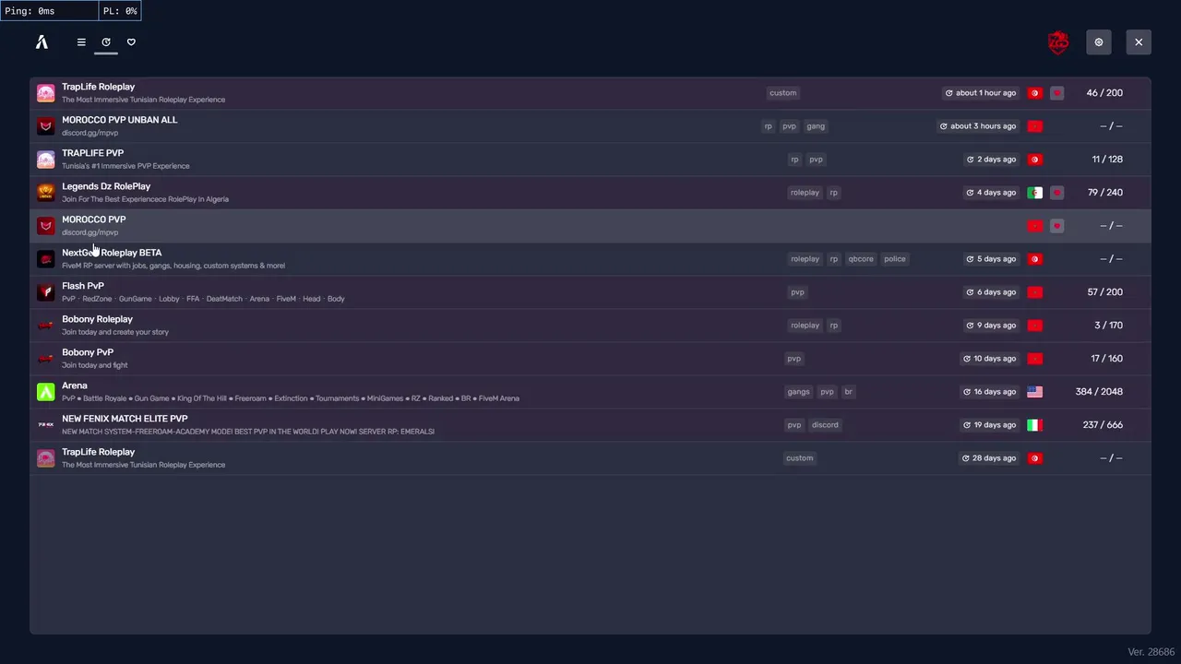Click 'about 1 hour ago' timestamp
1181x664 pixels.
[x=981, y=93]
